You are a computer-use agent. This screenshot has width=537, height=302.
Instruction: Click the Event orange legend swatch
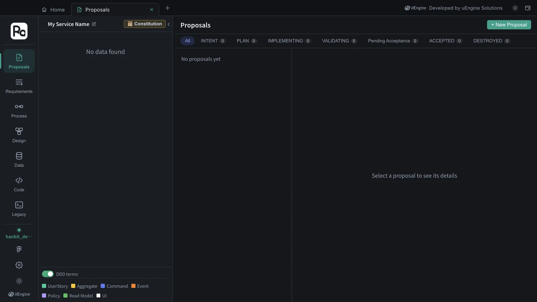click(133, 286)
